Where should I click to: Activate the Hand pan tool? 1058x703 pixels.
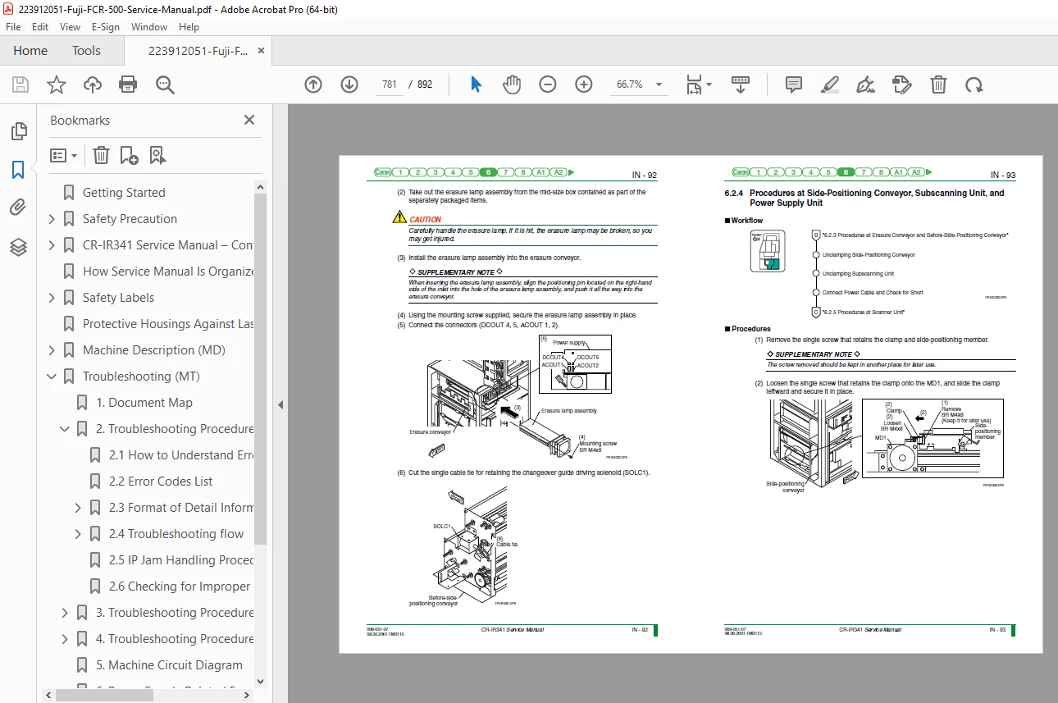pyautogui.click(x=512, y=84)
